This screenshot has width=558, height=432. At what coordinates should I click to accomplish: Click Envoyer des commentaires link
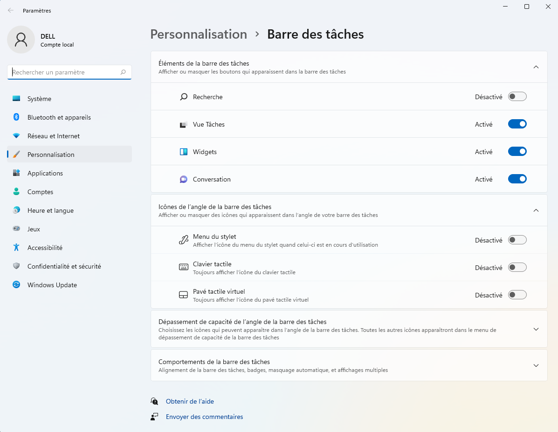tap(204, 417)
